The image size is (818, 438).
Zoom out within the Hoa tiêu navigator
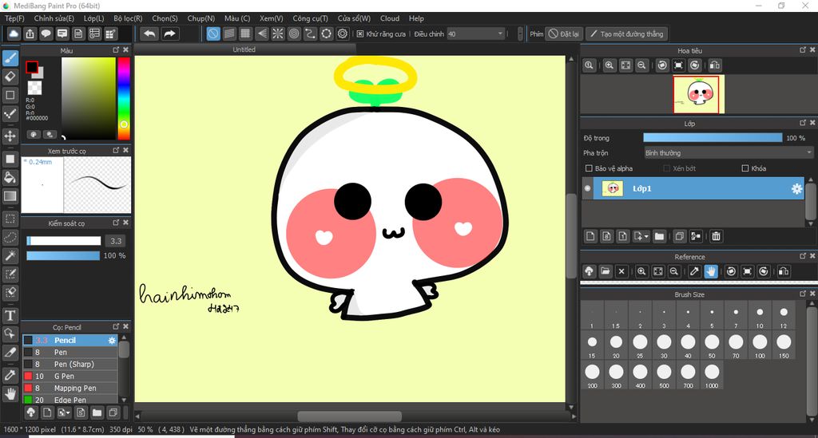(x=641, y=65)
